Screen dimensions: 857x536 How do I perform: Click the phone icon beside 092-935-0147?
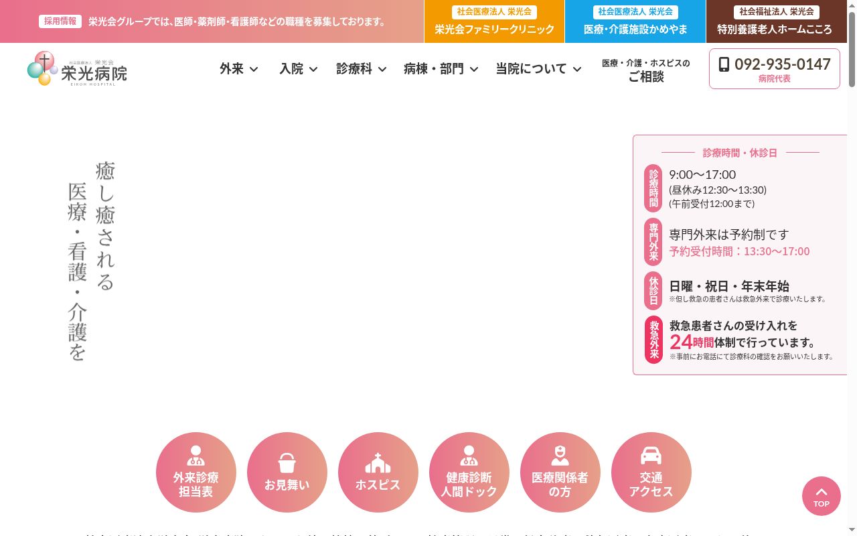[x=724, y=64]
